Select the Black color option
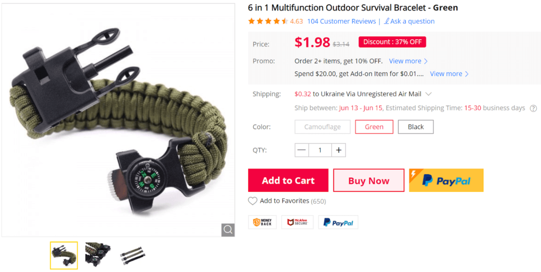 [416, 127]
